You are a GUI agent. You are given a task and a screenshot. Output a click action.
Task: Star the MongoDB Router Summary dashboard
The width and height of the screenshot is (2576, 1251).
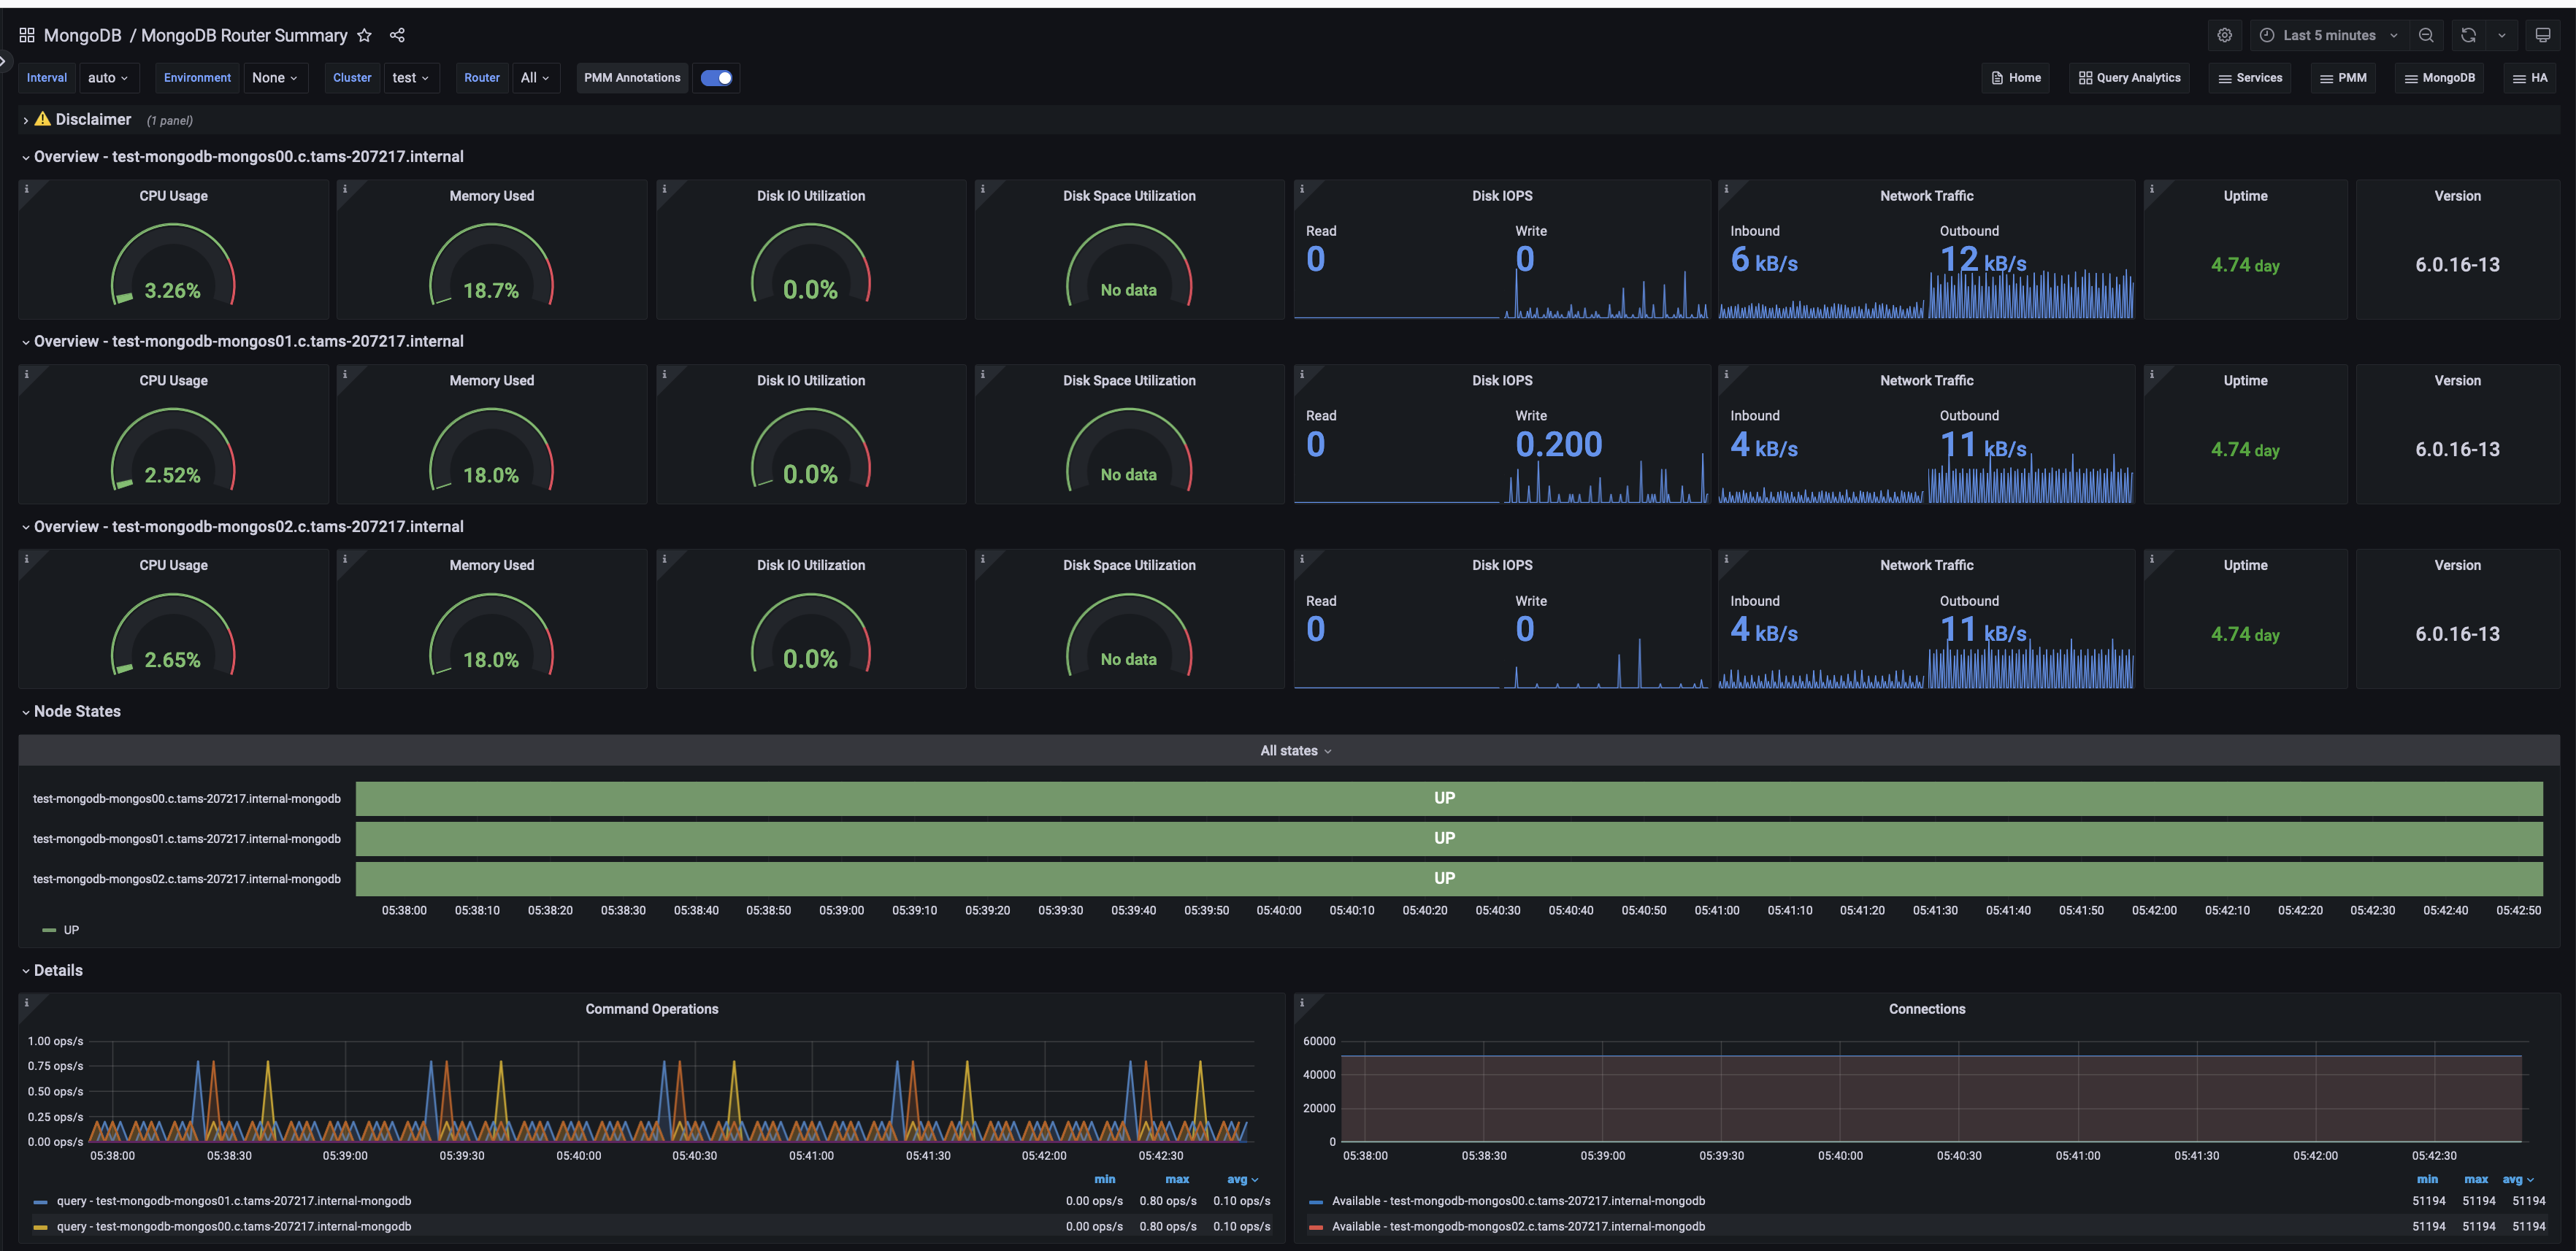365,35
